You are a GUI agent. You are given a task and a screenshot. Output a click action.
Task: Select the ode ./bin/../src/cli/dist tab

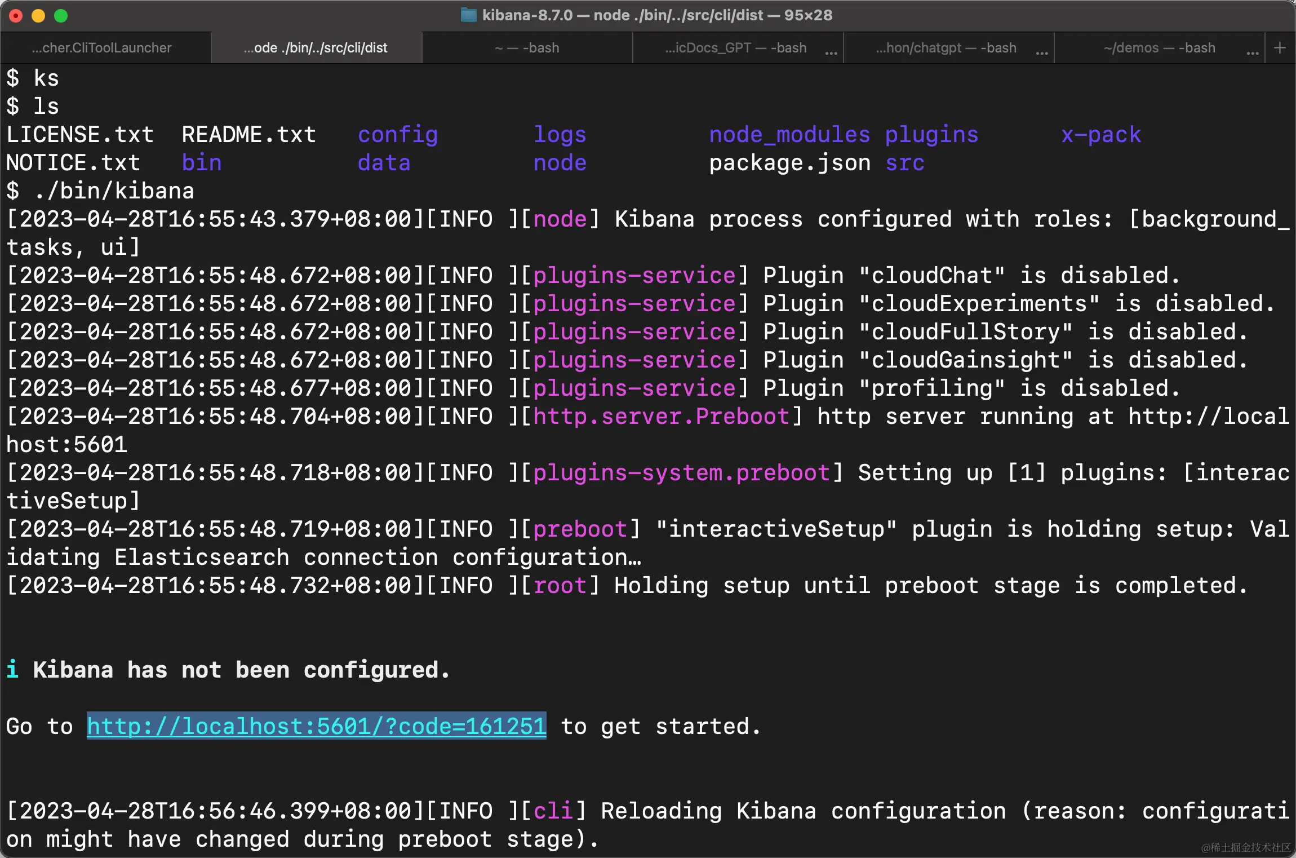pyautogui.click(x=316, y=48)
